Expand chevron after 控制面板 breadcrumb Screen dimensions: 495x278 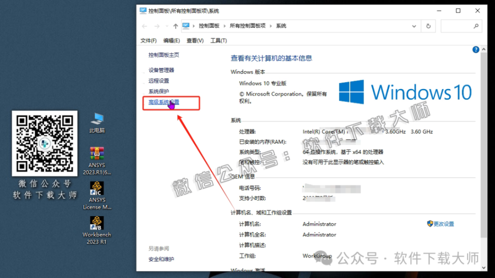[224, 26]
